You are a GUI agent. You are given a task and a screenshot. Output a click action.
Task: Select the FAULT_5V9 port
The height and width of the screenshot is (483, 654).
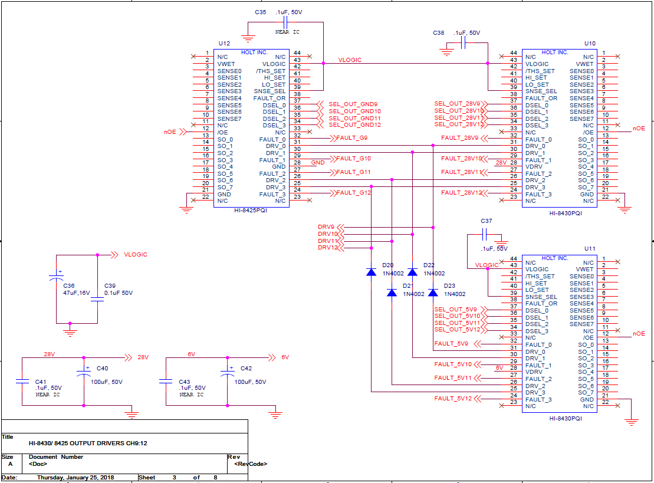tap(458, 344)
